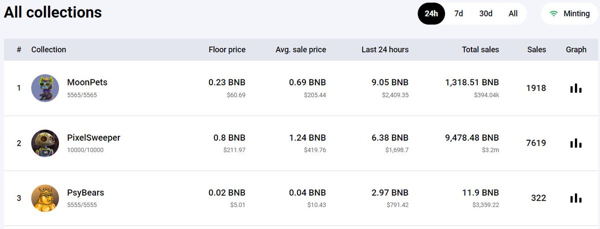
Task: Sort by the Floor price column header
Action: click(227, 49)
